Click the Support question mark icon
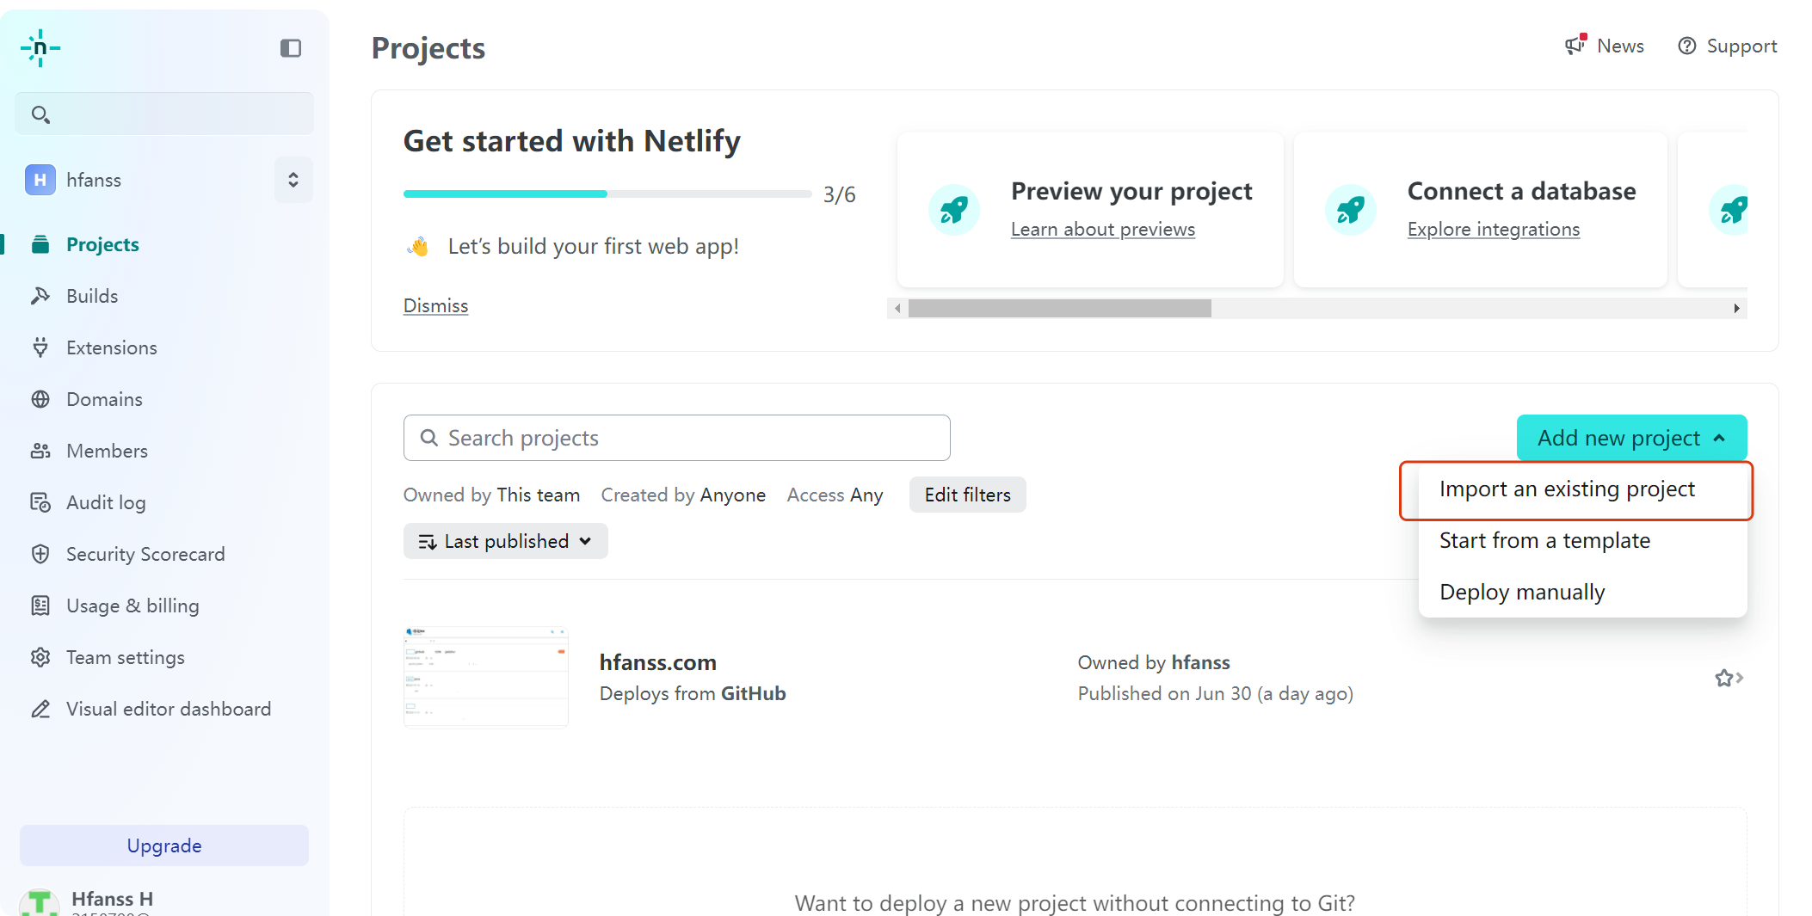The width and height of the screenshot is (1812, 916). 1687,46
